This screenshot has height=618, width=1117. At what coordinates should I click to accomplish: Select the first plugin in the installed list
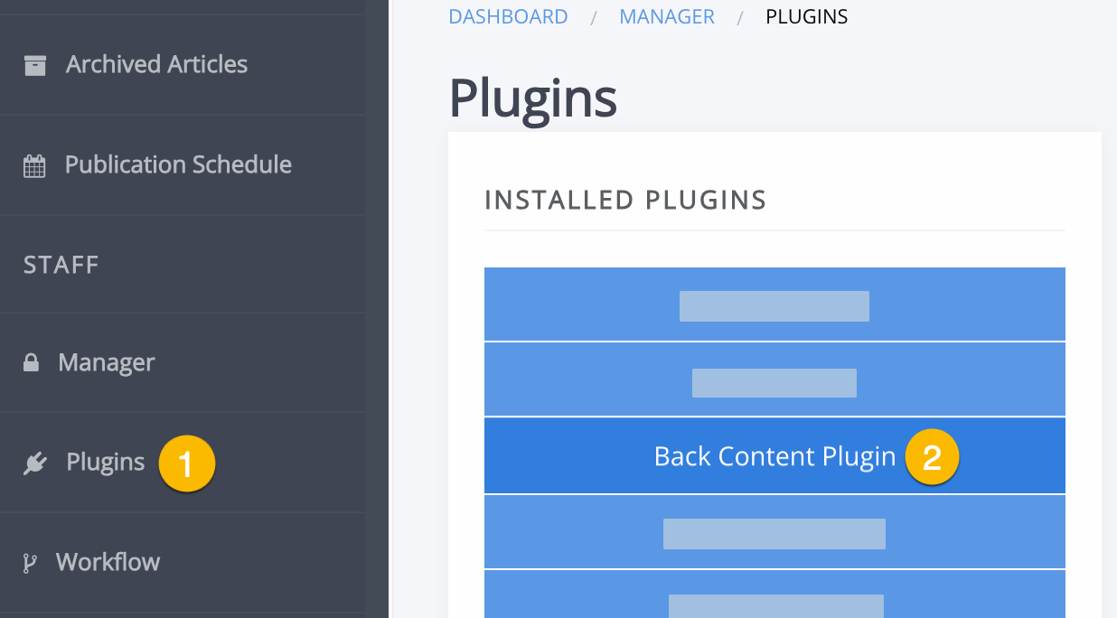774,304
